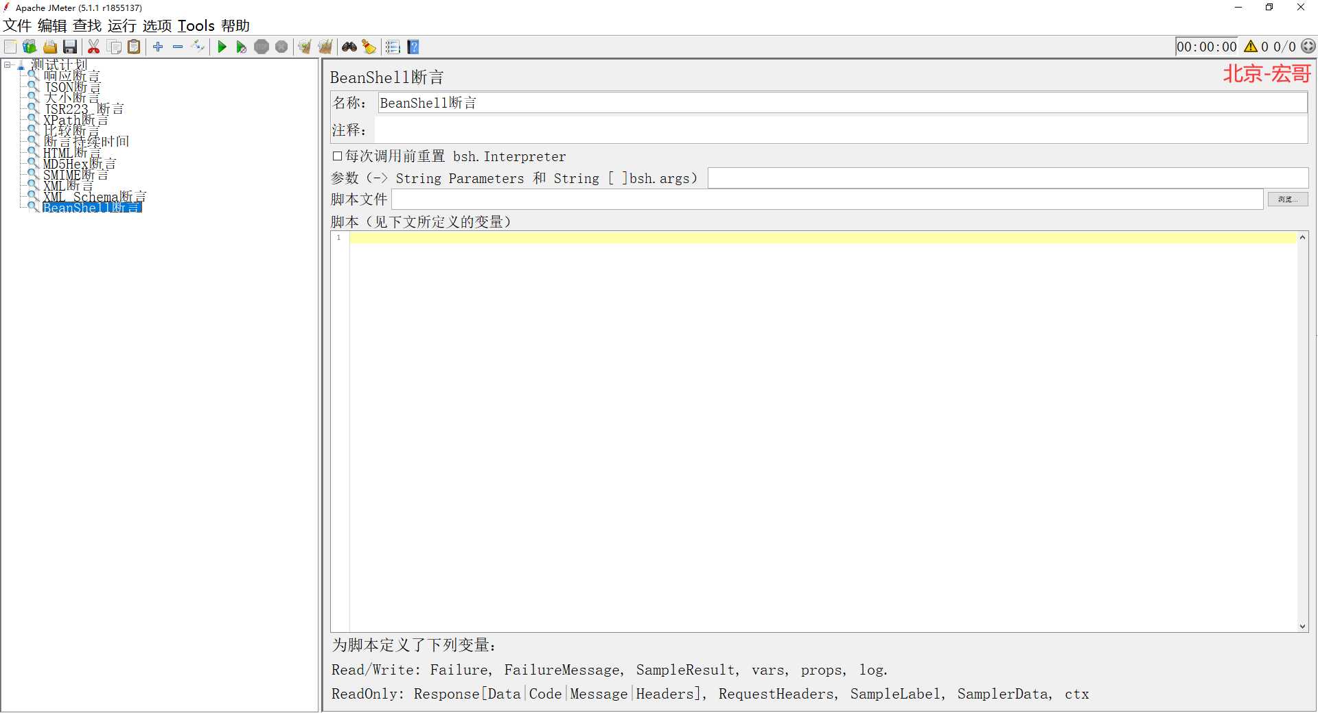Click the Clear broom icon
Viewport: 1318px width, 713px height.
tap(305, 47)
